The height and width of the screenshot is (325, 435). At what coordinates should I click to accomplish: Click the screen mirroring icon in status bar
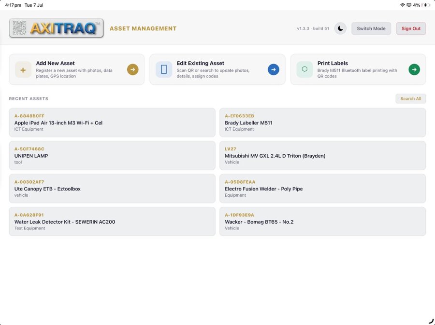(409, 5)
